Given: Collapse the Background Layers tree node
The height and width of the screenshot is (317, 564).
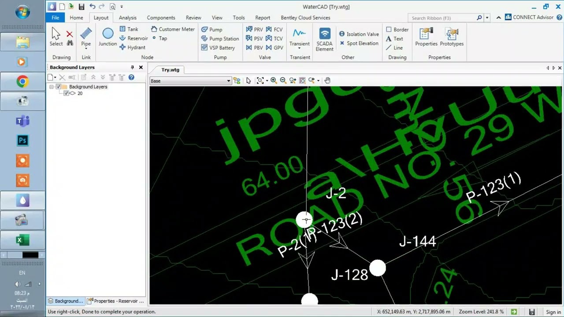Looking at the screenshot, I should pyautogui.click(x=52, y=87).
